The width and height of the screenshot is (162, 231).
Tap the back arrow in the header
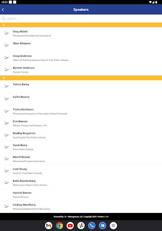[x=3, y=9]
